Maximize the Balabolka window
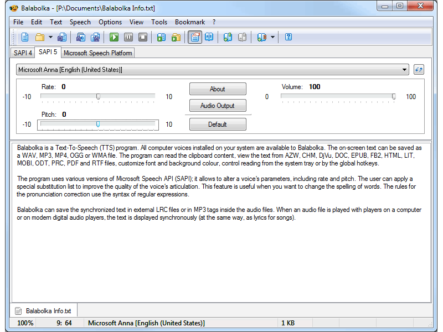The height and width of the screenshot is (332, 443). 399,6
